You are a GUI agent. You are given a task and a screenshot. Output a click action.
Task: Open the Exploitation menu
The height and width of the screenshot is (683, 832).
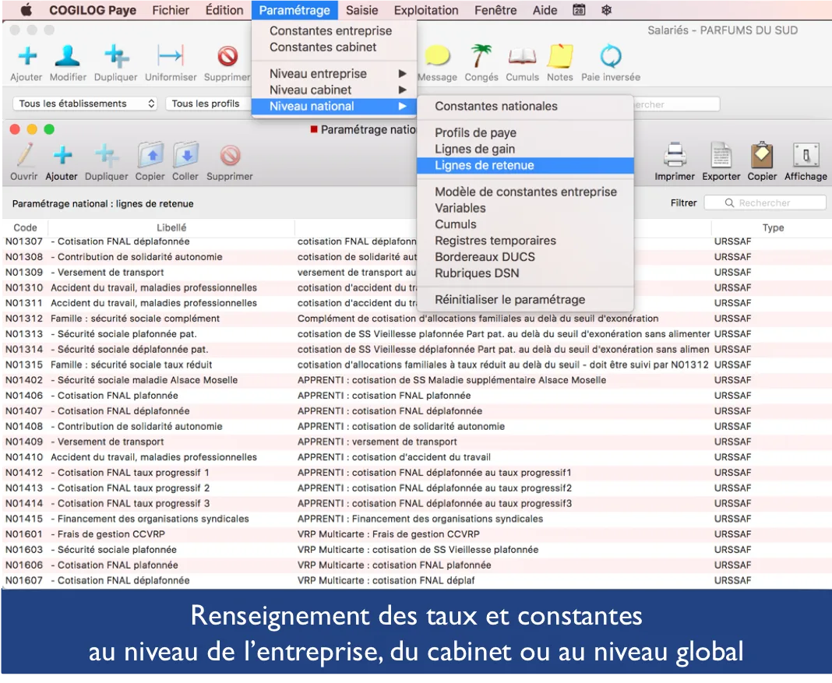pos(426,10)
